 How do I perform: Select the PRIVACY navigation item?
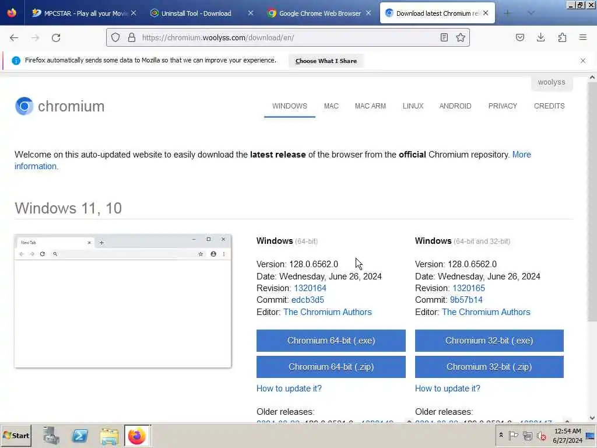coord(503,106)
